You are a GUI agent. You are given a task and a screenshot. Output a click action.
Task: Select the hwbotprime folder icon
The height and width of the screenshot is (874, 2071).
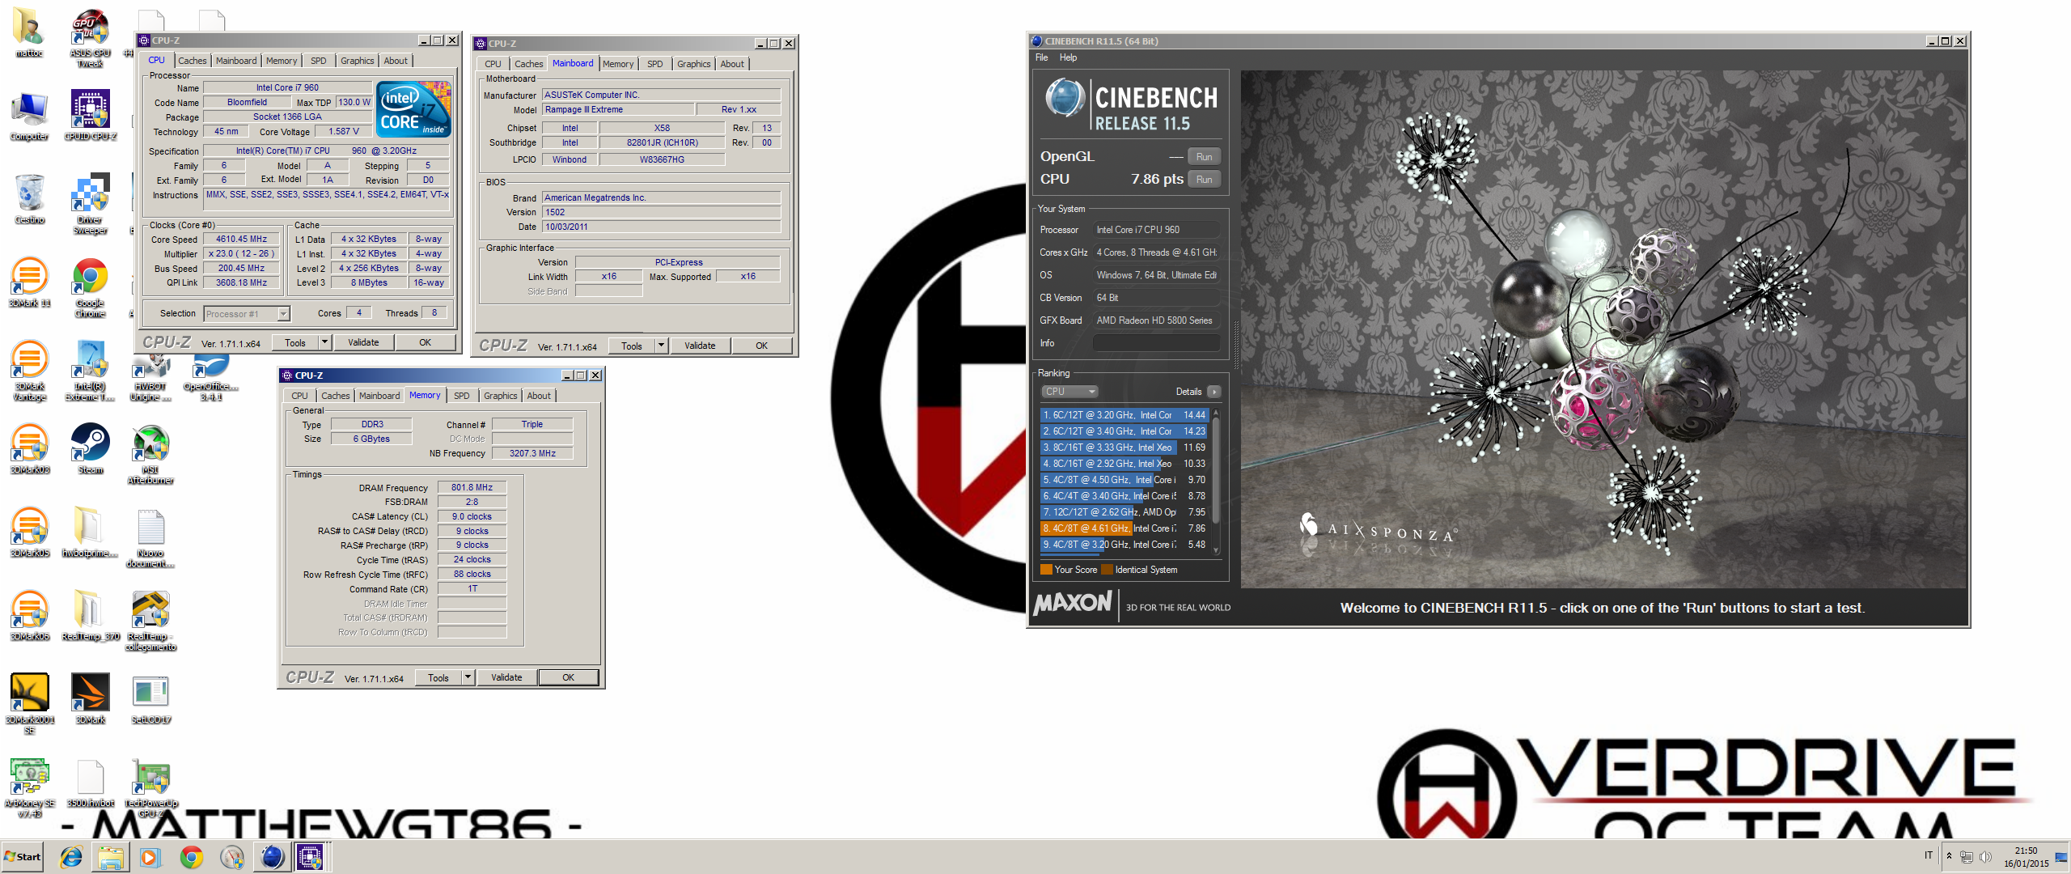point(90,532)
